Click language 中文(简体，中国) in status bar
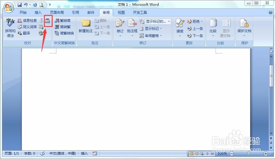The width and height of the screenshot is (276, 159). click(x=62, y=154)
